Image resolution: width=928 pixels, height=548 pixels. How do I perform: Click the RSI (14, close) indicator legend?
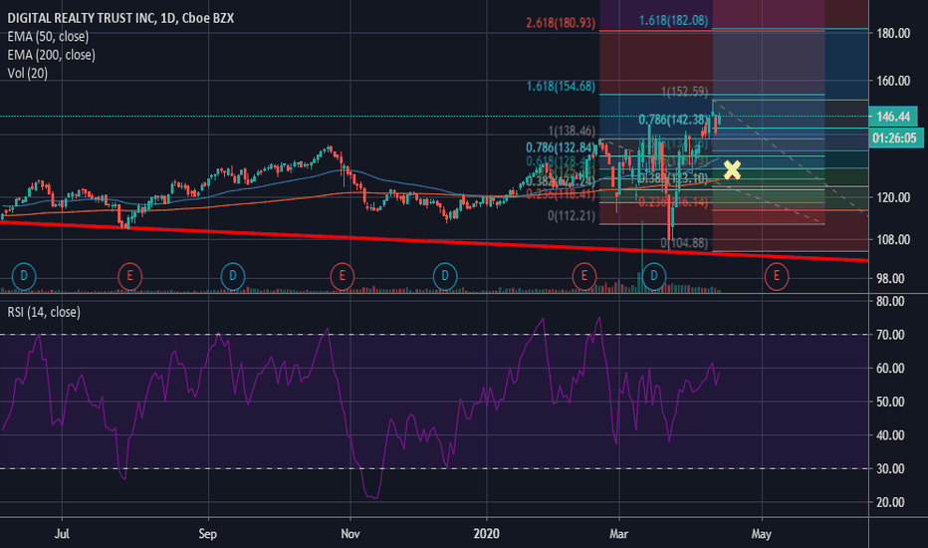tap(44, 312)
